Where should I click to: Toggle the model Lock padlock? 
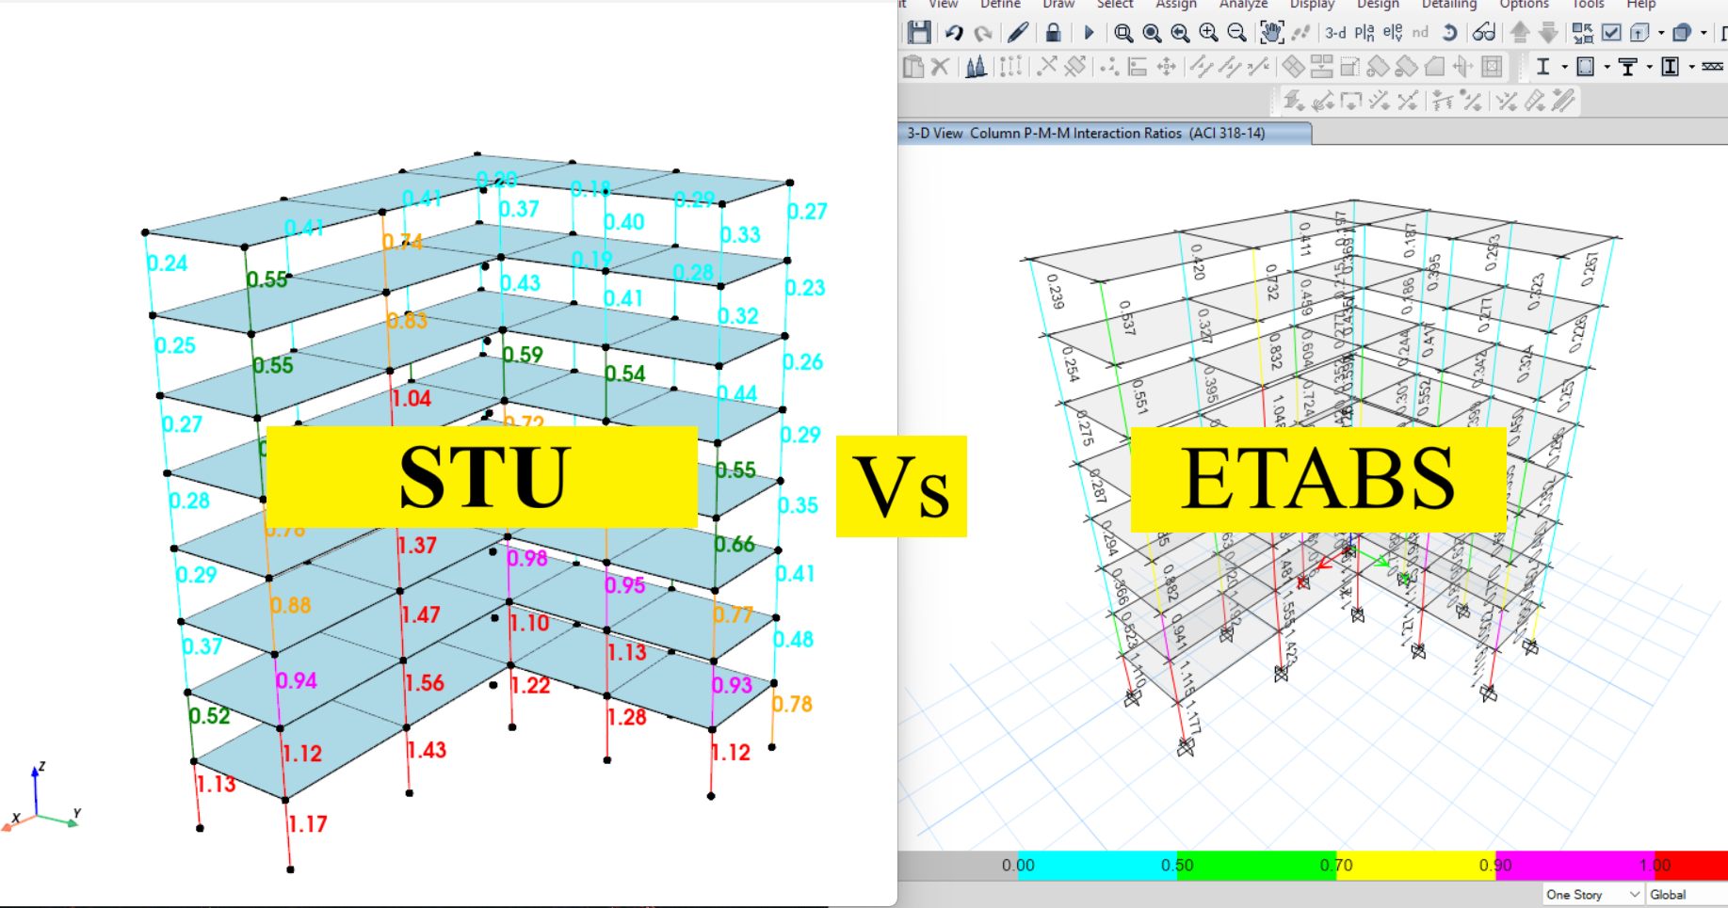(x=1053, y=33)
